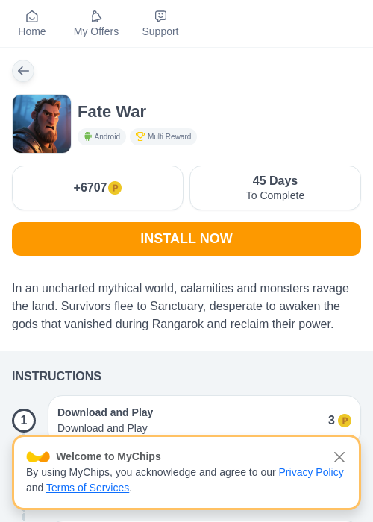Click the INSTALL NOW button

point(186,239)
